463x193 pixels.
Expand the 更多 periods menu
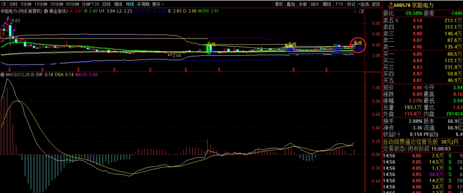pos(158,4)
